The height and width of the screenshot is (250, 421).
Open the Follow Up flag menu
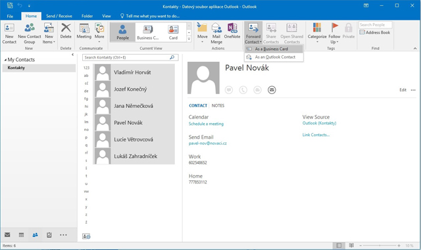334,34
